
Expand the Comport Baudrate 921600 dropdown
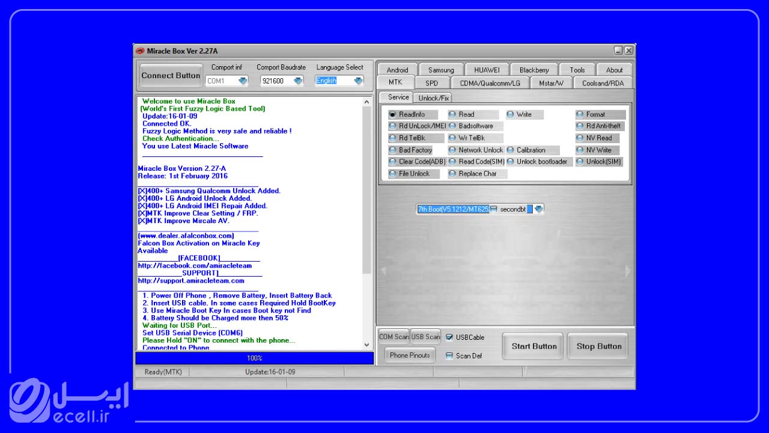point(297,81)
